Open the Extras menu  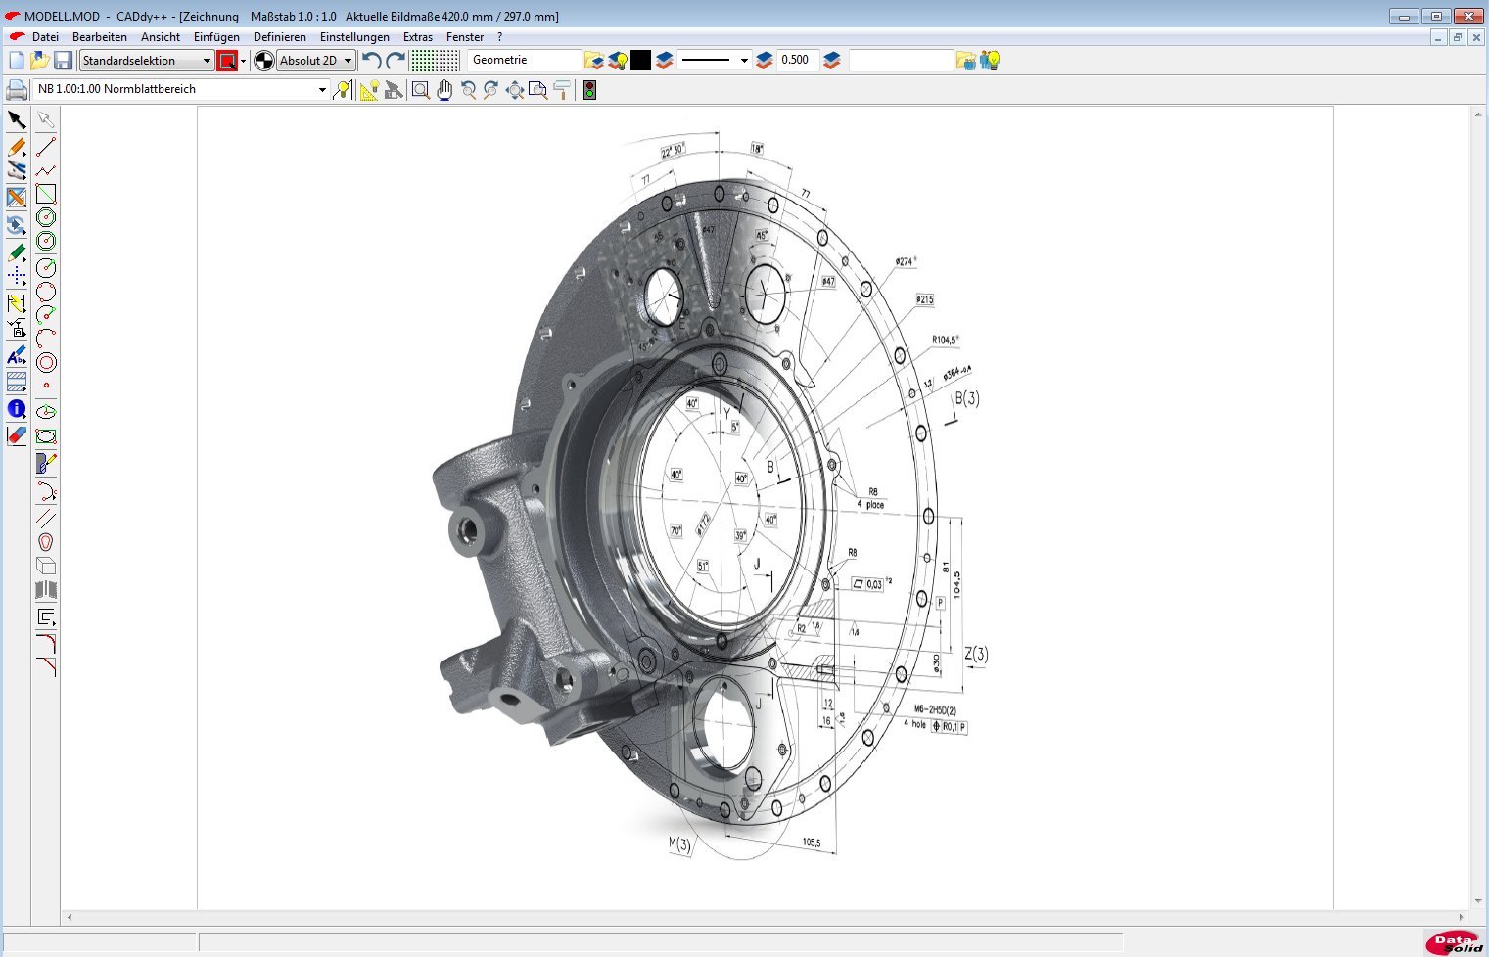tap(418, 37)
